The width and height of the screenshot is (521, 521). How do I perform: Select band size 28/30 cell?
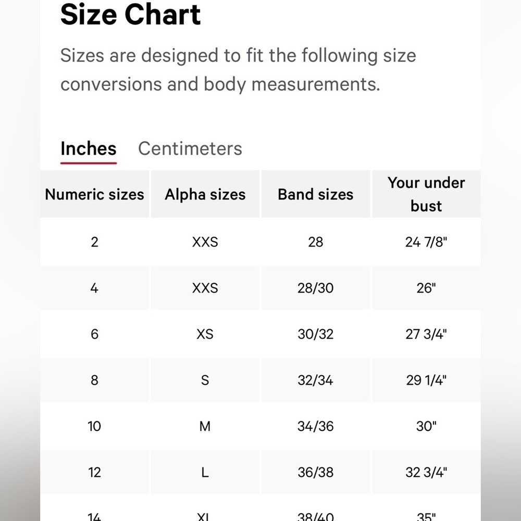(315, 288)
